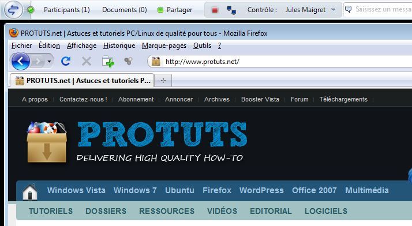Open the Marque-pages menu
This screenshot has height=226, width=412.
(x=164, y=46)
